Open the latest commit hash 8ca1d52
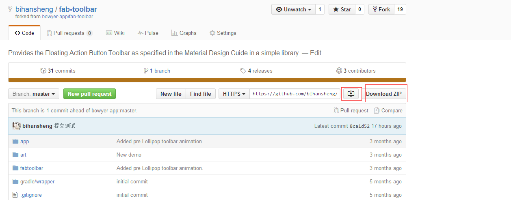511x200 pixels. click(x=359, y=126)
